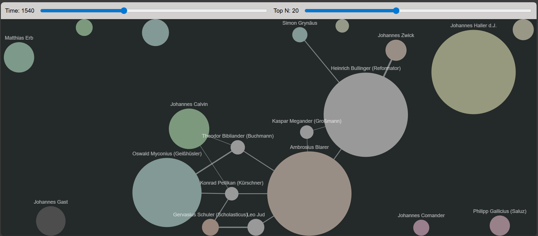Select the Heinrich Bullinger node circle
The image size is (538, 236).
(366, 115)
